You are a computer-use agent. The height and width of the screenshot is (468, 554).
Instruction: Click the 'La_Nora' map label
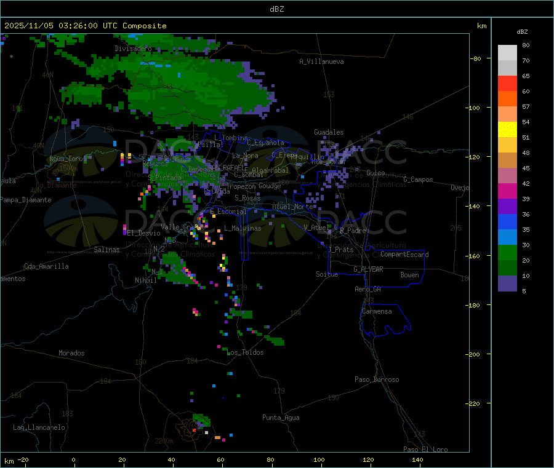pyautogui.click(x=245, y=156)
